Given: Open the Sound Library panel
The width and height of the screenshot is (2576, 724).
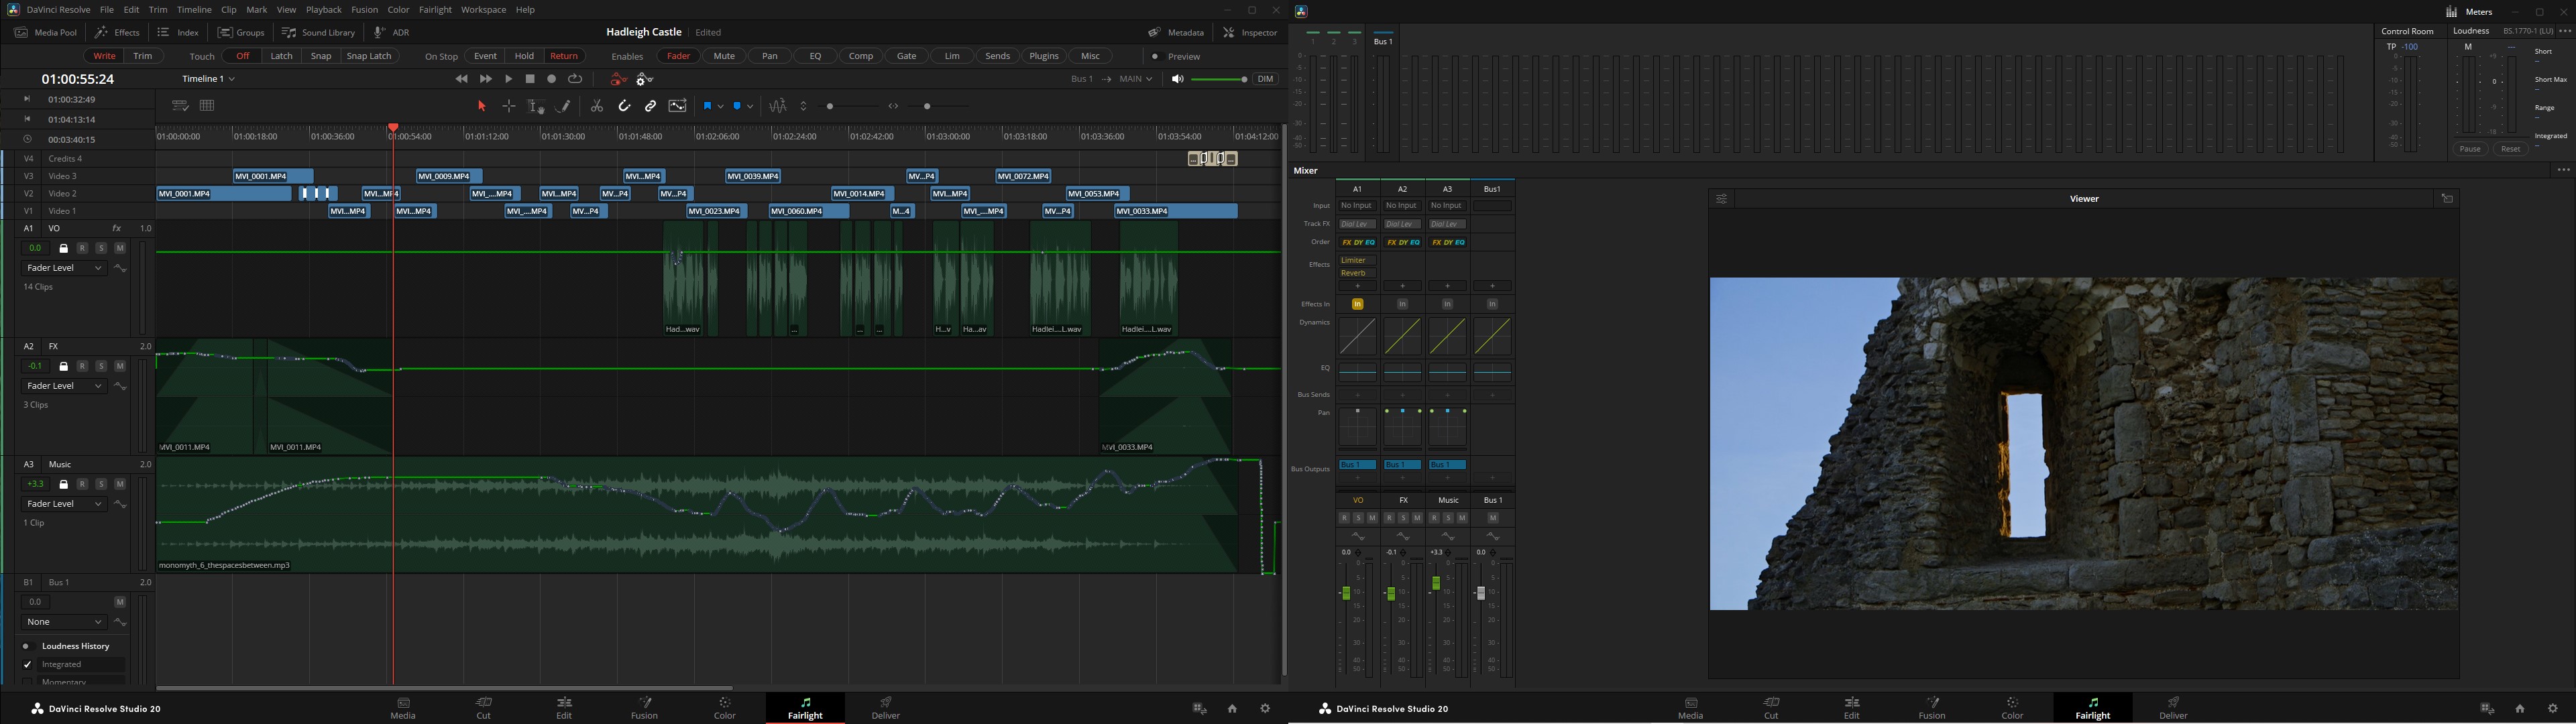Looking at the screenshot, I should 318,33.
